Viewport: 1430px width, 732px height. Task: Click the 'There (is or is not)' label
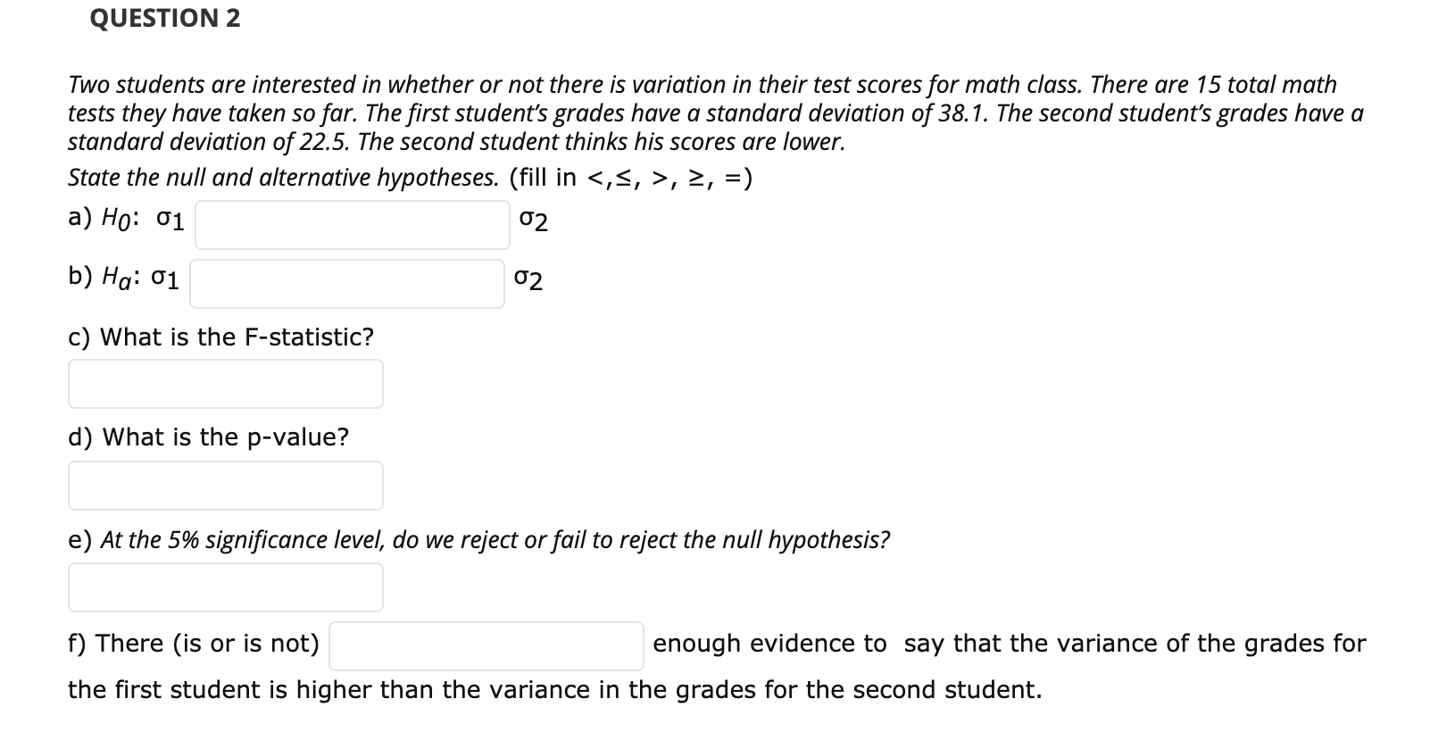coord(192,644)
